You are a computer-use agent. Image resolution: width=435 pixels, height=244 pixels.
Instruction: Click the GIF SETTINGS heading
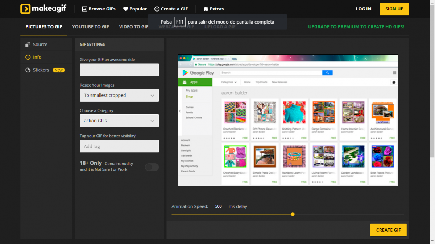(x=92, y=45)
